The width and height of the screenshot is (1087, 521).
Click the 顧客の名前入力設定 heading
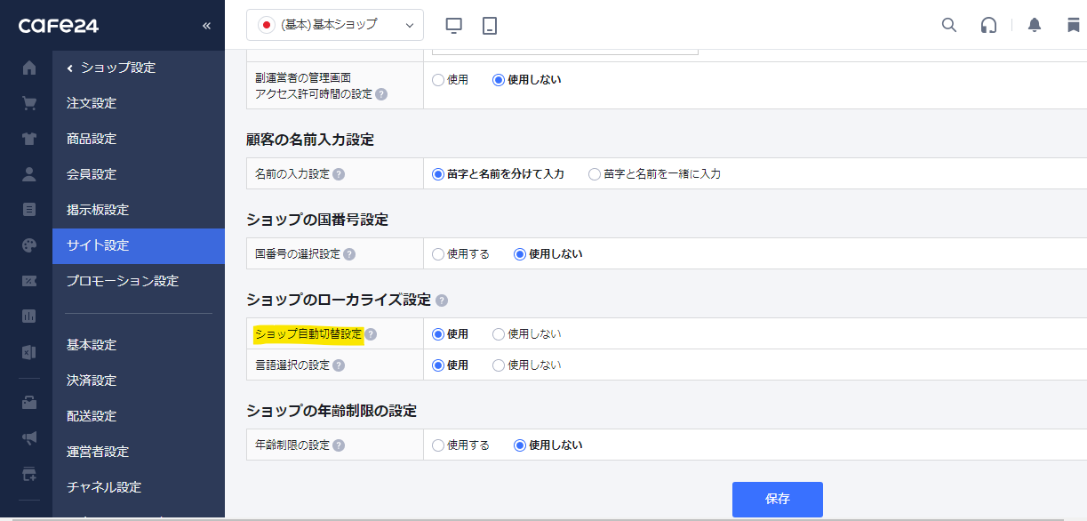pos(310,140)
